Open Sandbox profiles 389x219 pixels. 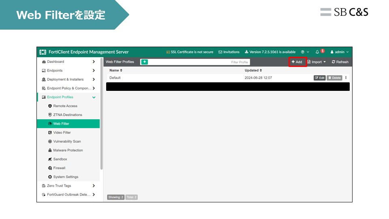tap(60, 159)
